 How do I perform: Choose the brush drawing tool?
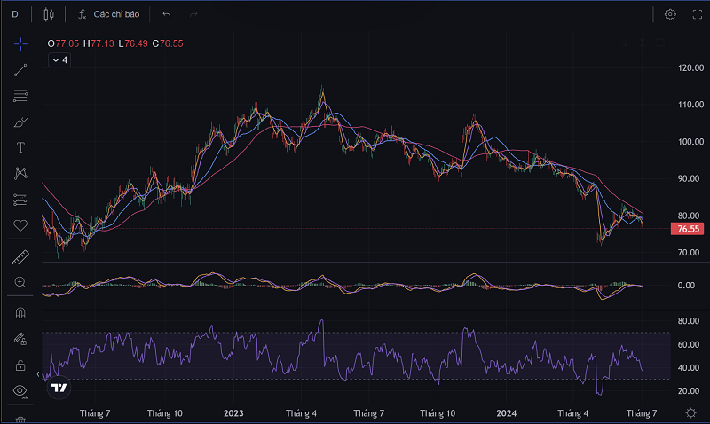pyautogui.click(x=20, y=122)
